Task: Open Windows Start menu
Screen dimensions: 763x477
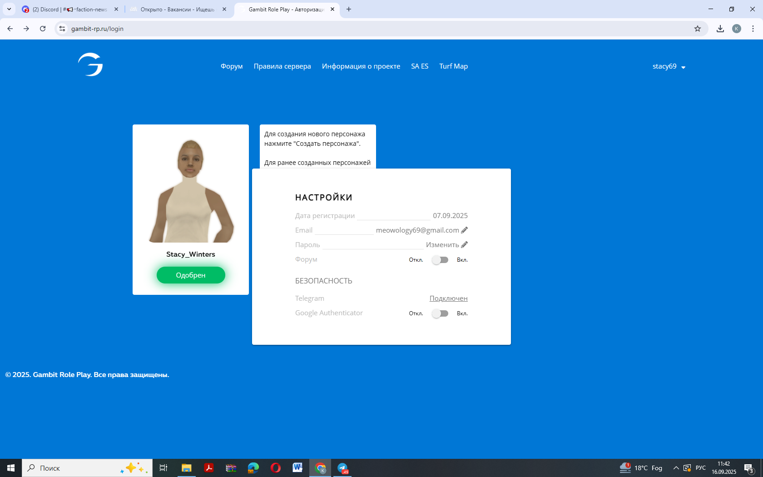Action: click(11, 468)
